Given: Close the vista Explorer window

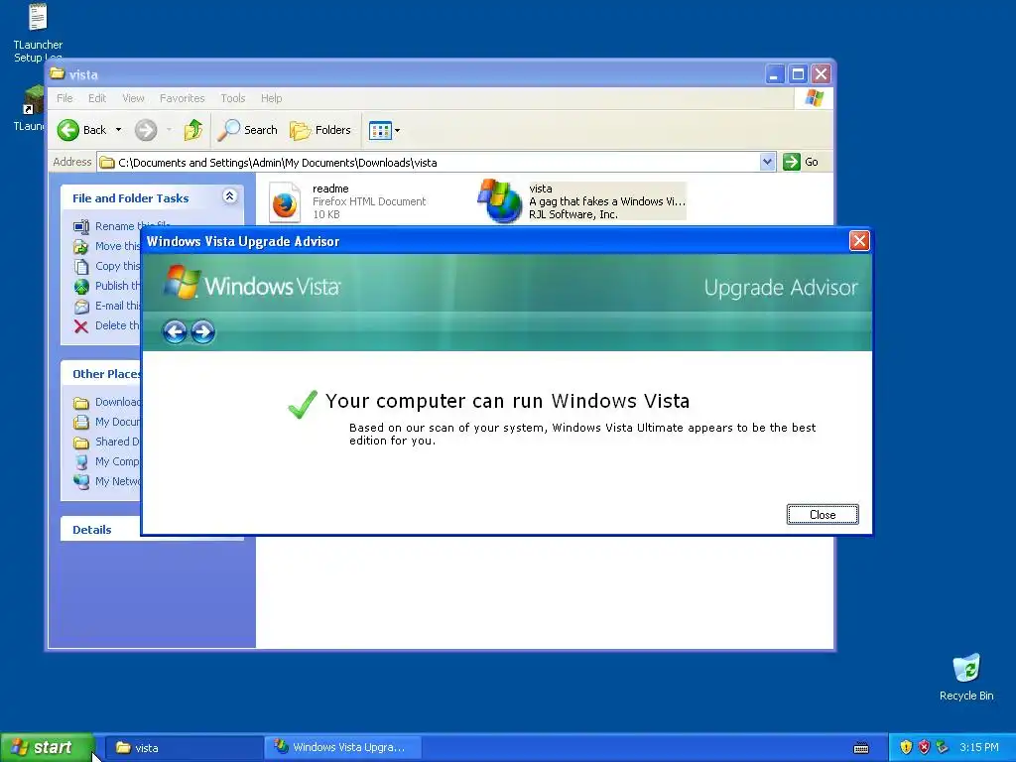Looking at the screenshot, I should (821, 74).
